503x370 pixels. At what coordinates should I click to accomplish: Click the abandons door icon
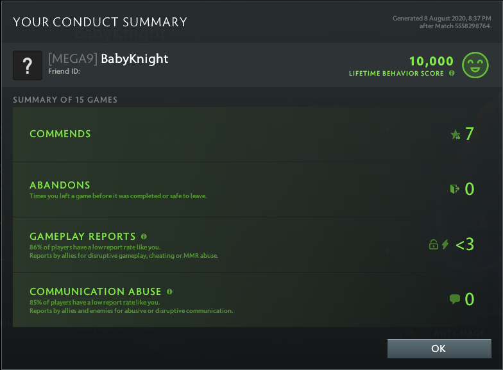click(454, 189)
